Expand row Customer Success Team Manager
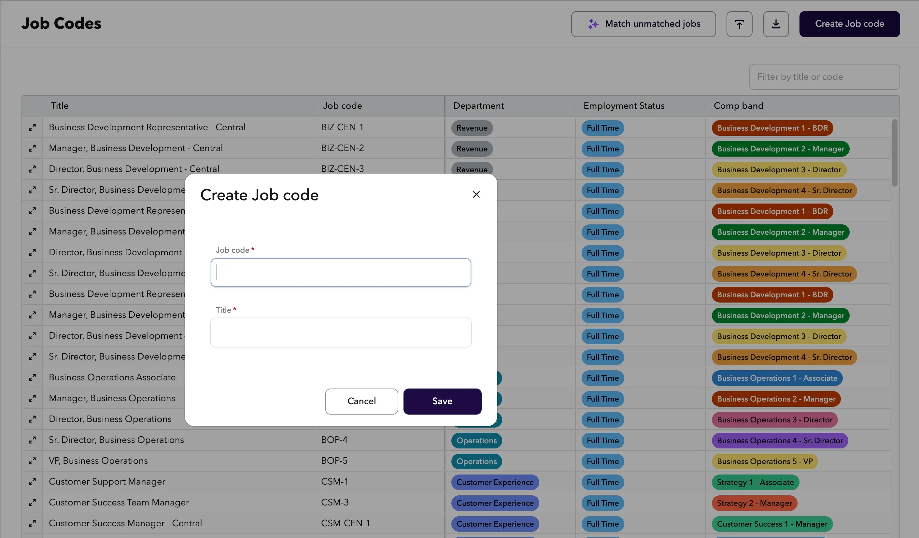Viewport: 919px width, 538px height. (32, 502)
